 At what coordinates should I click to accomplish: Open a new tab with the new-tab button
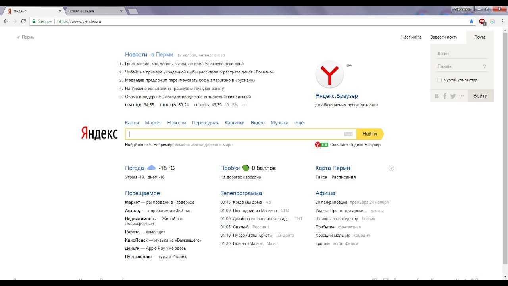point(133,11)
